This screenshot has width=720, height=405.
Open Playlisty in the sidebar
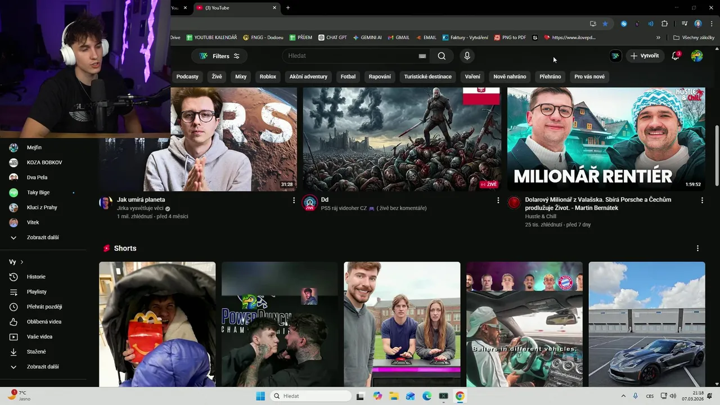pyautogui.click(x=36, y=292)
